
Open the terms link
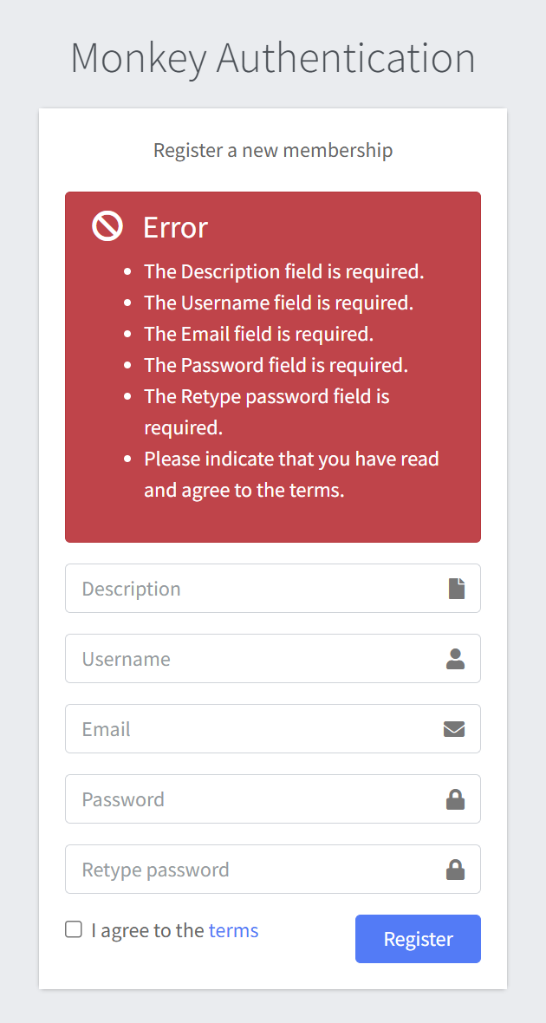(x=233, y=930)
